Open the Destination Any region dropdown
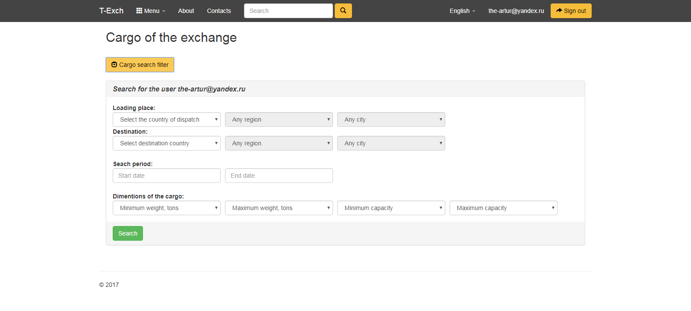Viewport: 691px width, 311px height. 279,143
